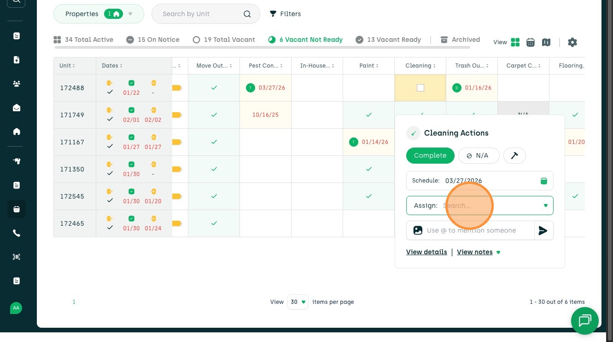Select the 15 On Notice tab
The width and height of the screenshot is (613, 342).
point(153,40)
